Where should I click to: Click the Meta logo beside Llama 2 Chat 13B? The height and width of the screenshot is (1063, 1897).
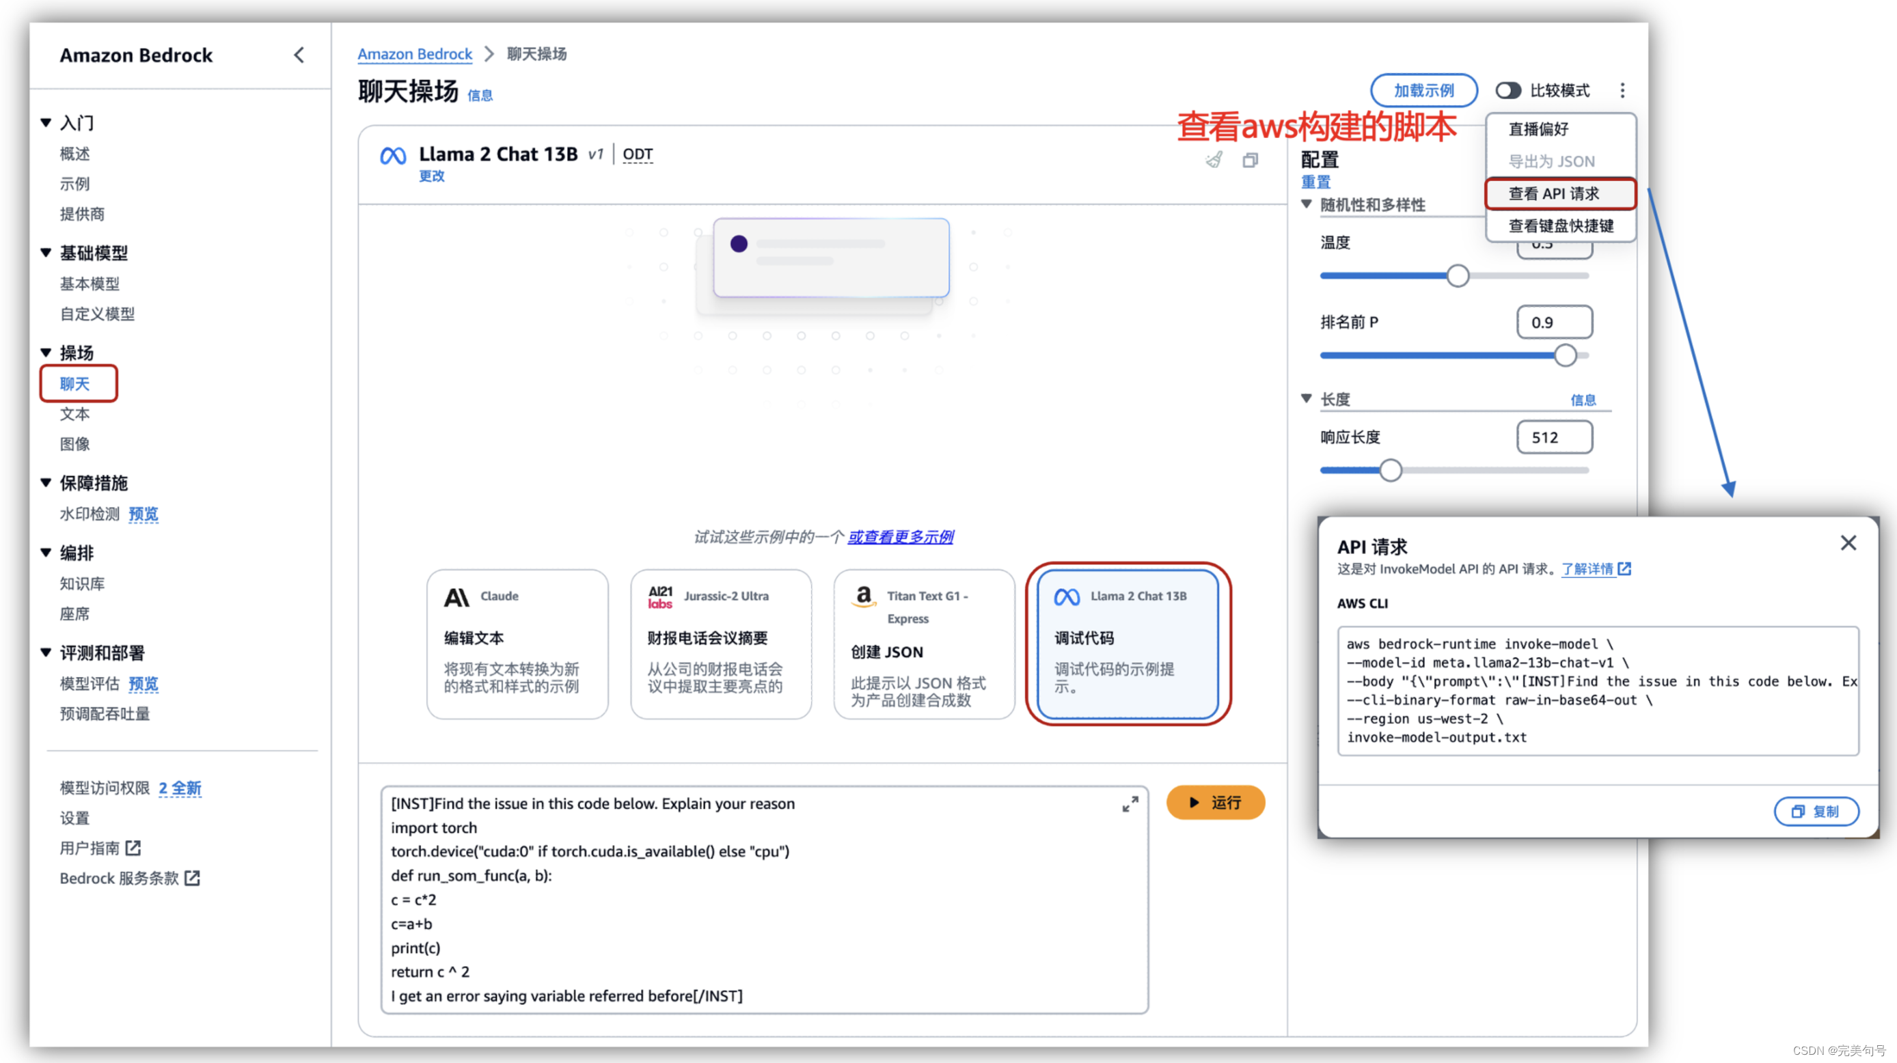pyautogui.click(x=392, y=156)
